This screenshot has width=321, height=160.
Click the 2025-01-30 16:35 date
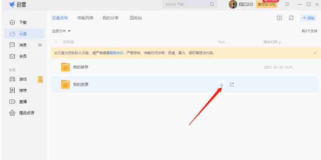278,67
